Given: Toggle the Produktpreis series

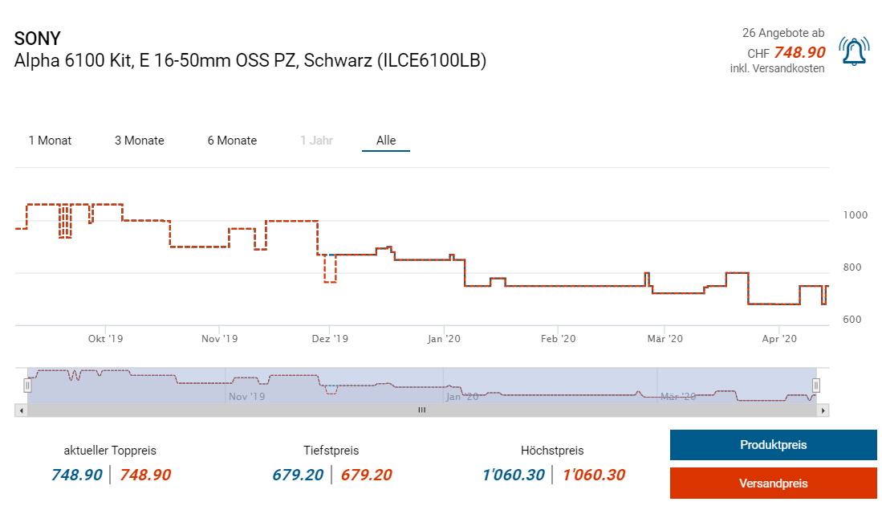Looking at the screenshot, I should pos(773,445).
